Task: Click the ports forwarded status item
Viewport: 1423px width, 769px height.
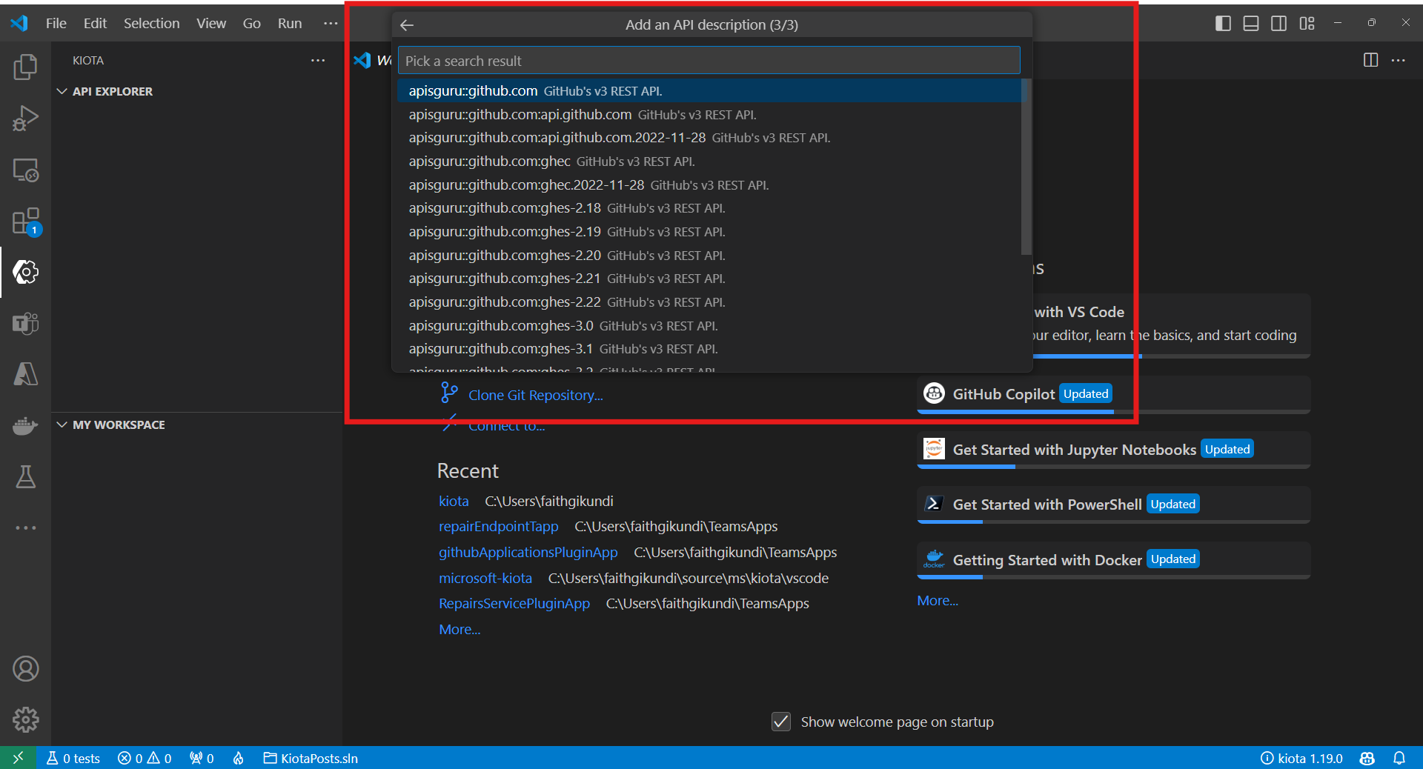Action: [x=202, y=758]
